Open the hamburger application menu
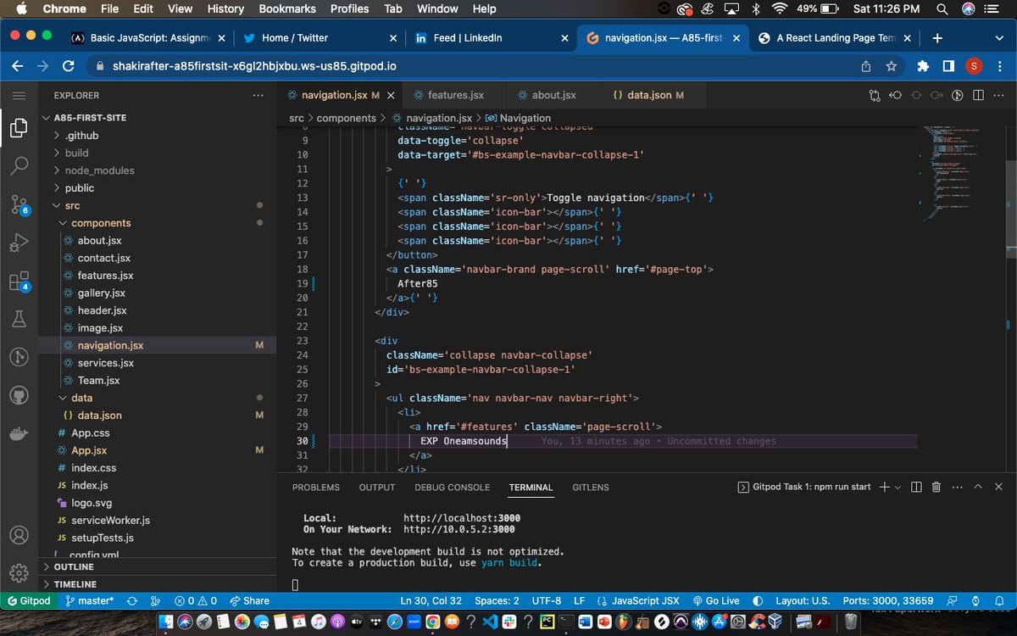Image resolution: width=1017 pixels, height=636 pixels. 19,95
